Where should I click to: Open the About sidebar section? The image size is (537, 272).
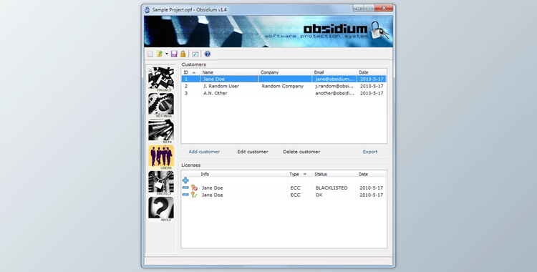[x=161, y=209]
